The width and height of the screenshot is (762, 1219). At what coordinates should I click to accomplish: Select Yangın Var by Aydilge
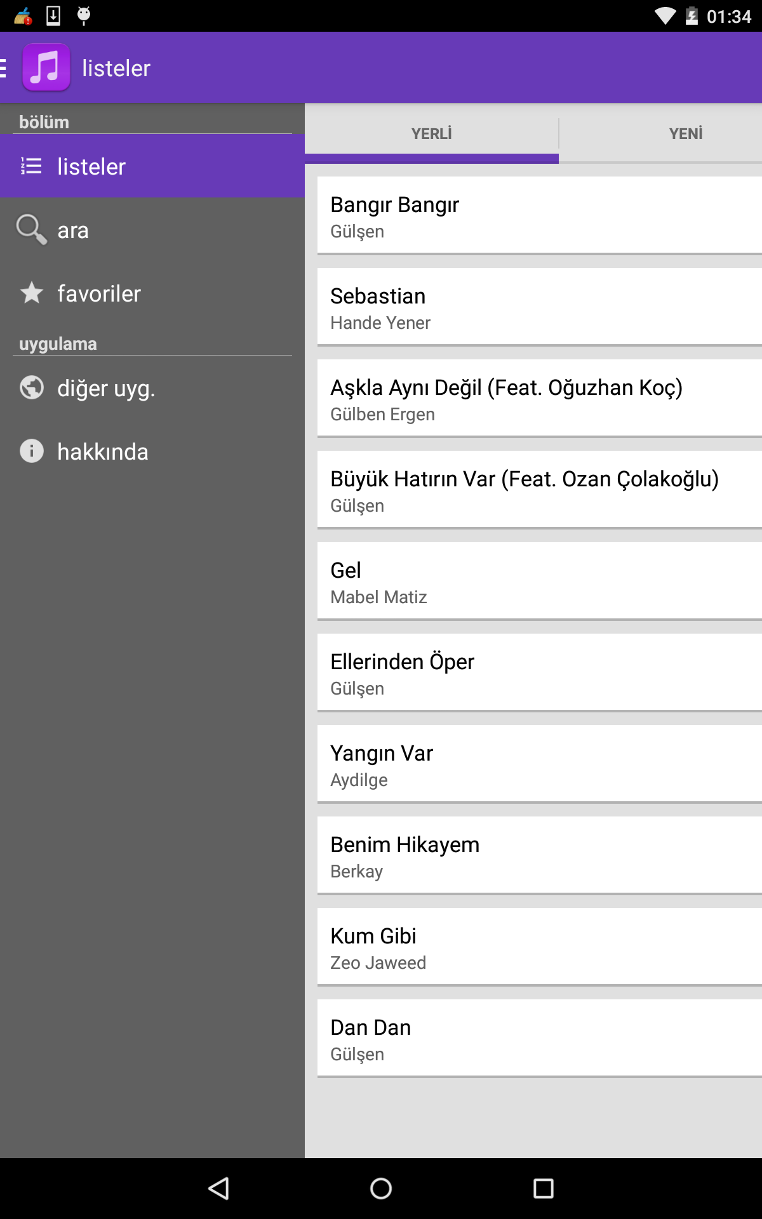540,764
